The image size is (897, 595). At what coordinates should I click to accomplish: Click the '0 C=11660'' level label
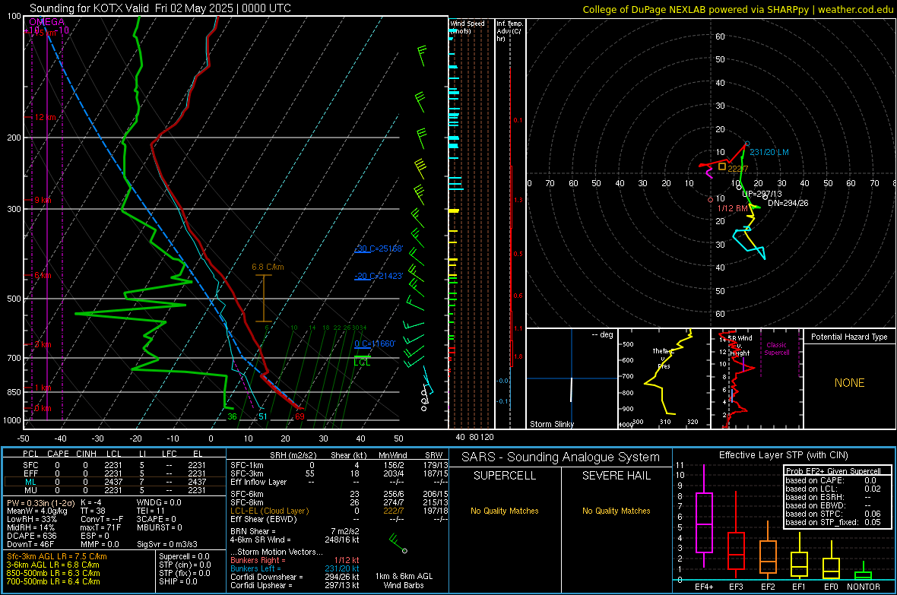pos(375,343)
